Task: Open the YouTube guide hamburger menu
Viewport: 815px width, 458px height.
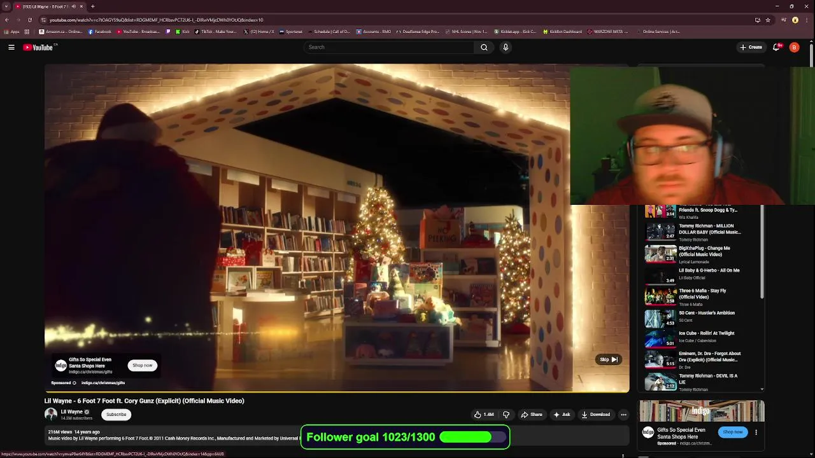Action: click(11, 47)
